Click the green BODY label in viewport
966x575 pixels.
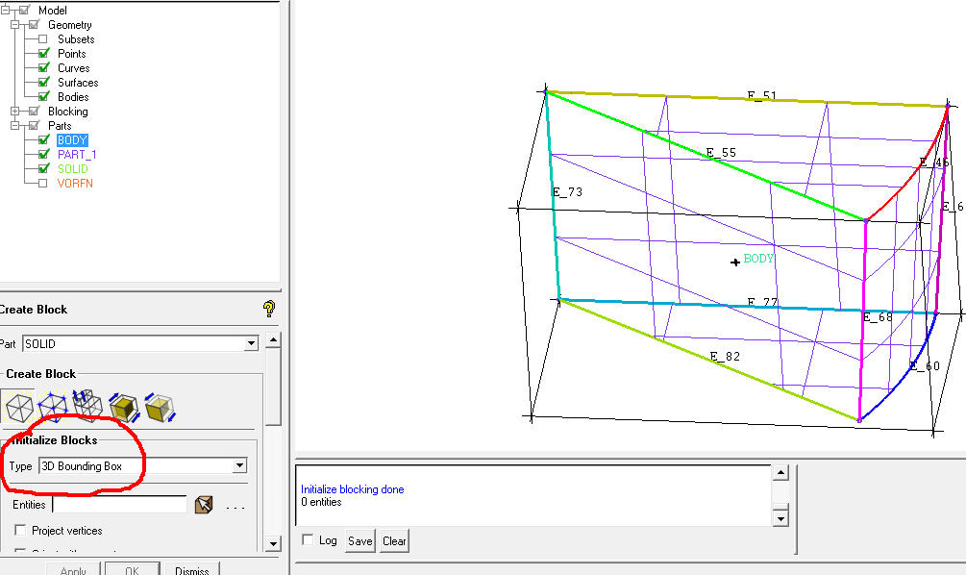758,259
